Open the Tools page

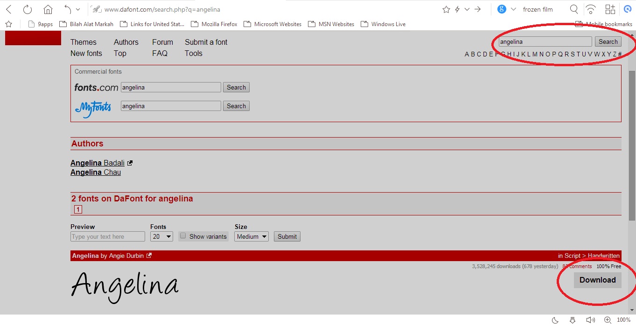(193, 53)
